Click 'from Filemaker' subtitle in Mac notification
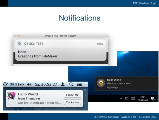159x120 pixels. pyautogui.click(x=29, y=98)
